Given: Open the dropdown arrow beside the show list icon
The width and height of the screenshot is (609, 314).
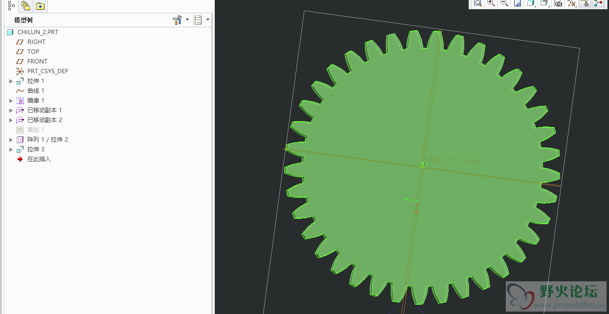Looking at the screenshot, I should point(208,20).
